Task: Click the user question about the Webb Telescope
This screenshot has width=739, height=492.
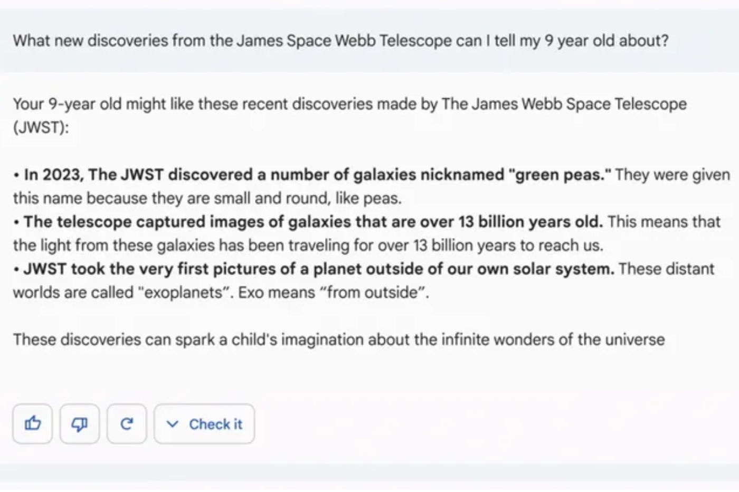Action: click(x=340, y=41)
